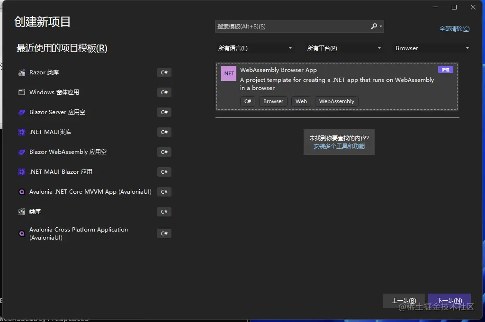Click the C# badge beside Windows 窗体应用
Viewport: 485px width, 322px height.
click(164, 92)
